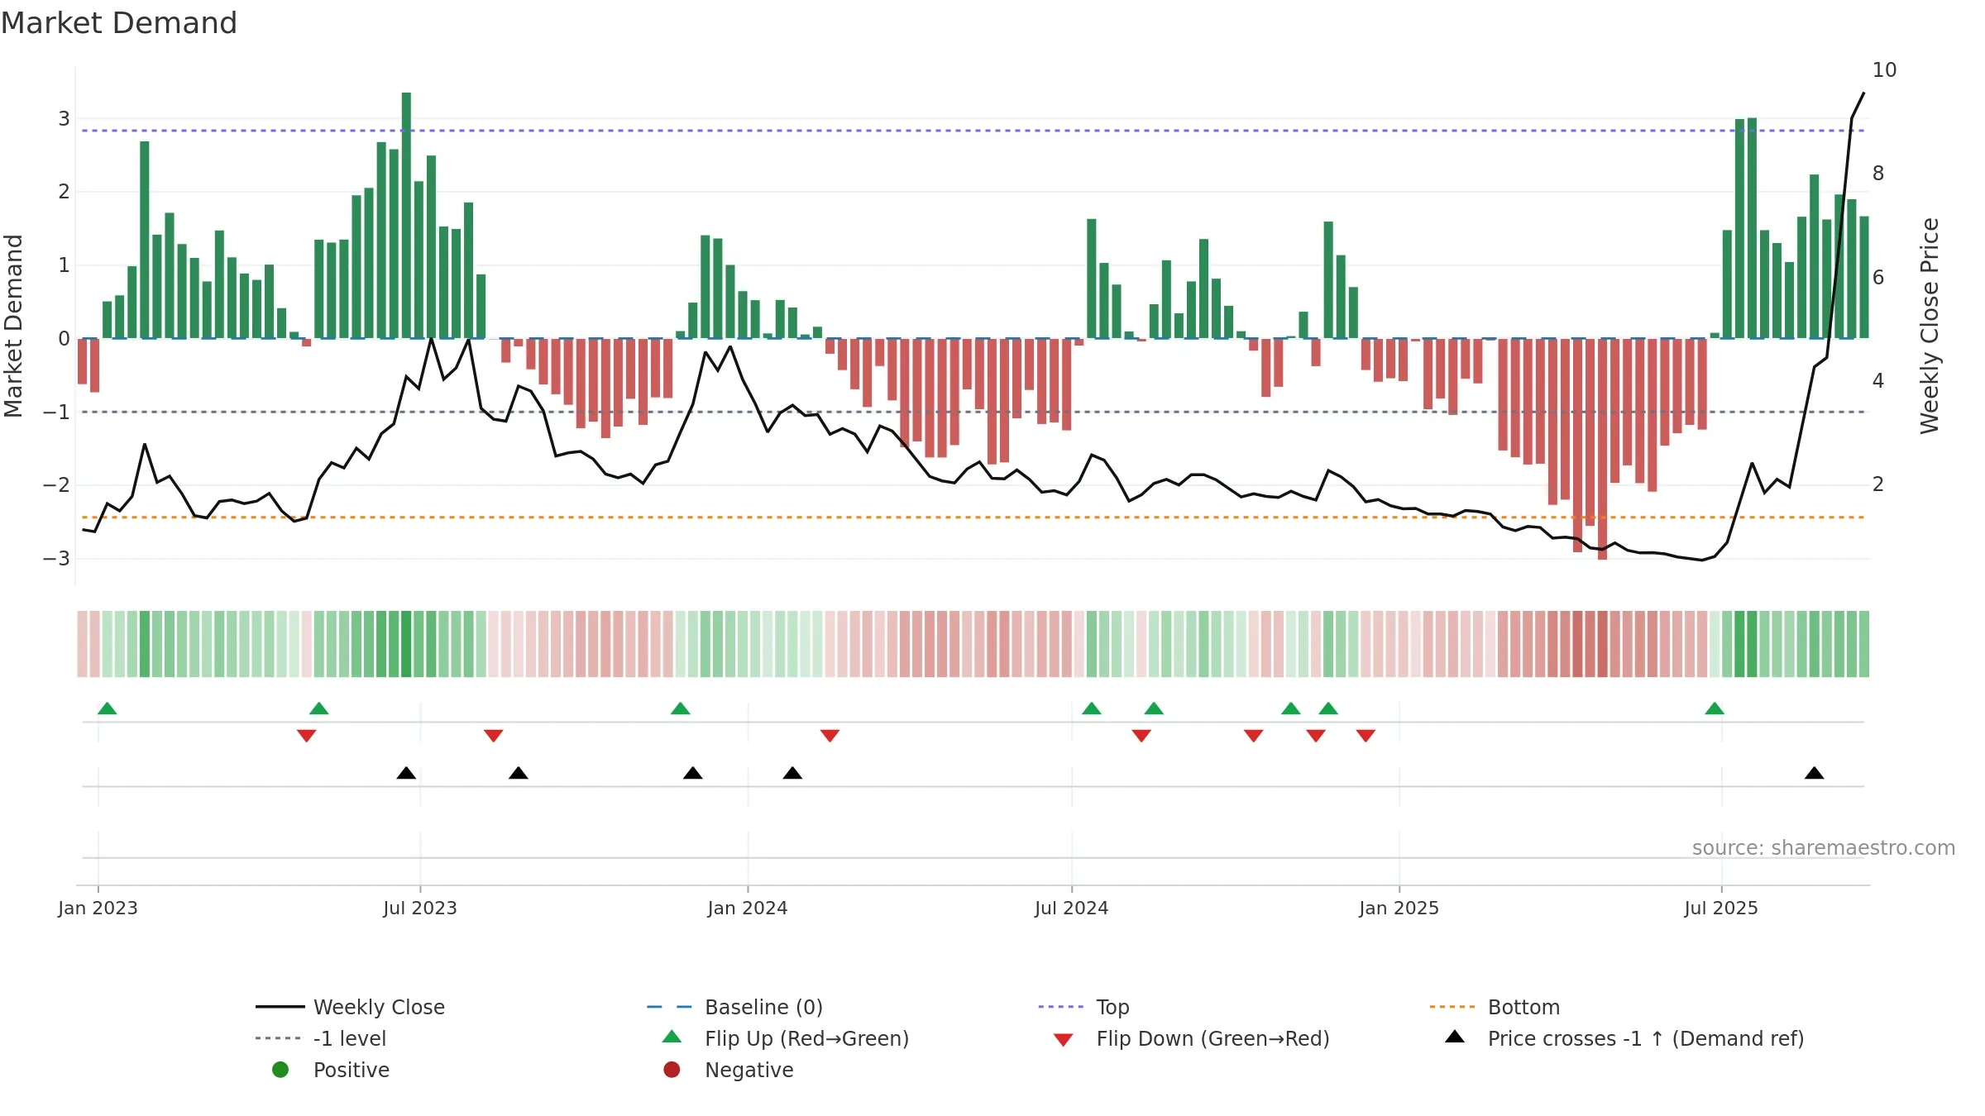Click black triangle Price crosses legend icon

click(x=1455, y=1037)
